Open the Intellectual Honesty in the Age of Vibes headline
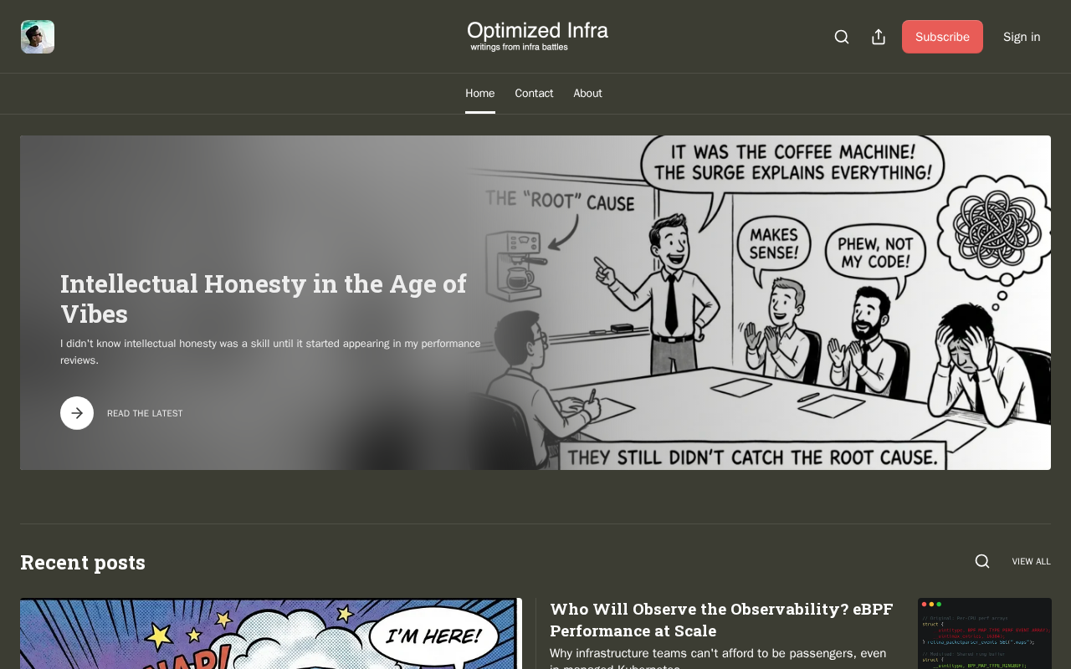The image size is (1071, 669). tap(264, 299)
